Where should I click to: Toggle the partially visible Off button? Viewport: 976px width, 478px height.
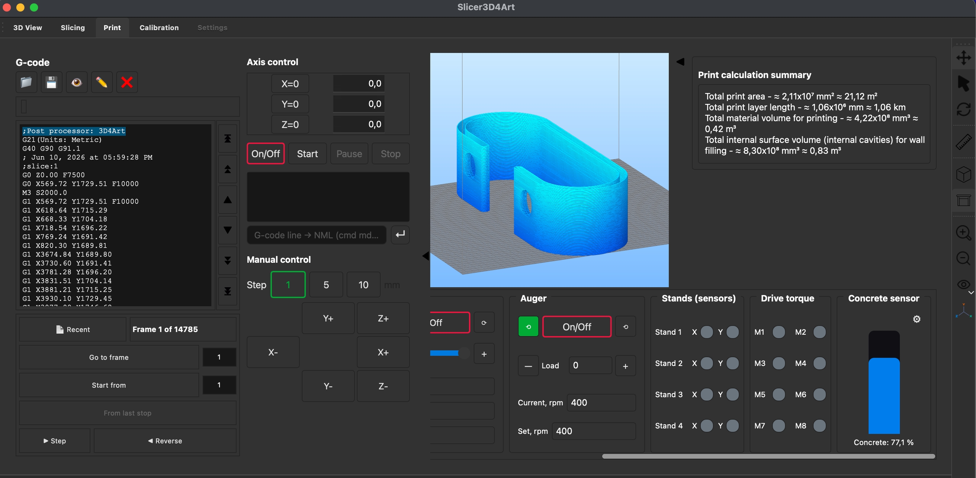tap(450, 323)
